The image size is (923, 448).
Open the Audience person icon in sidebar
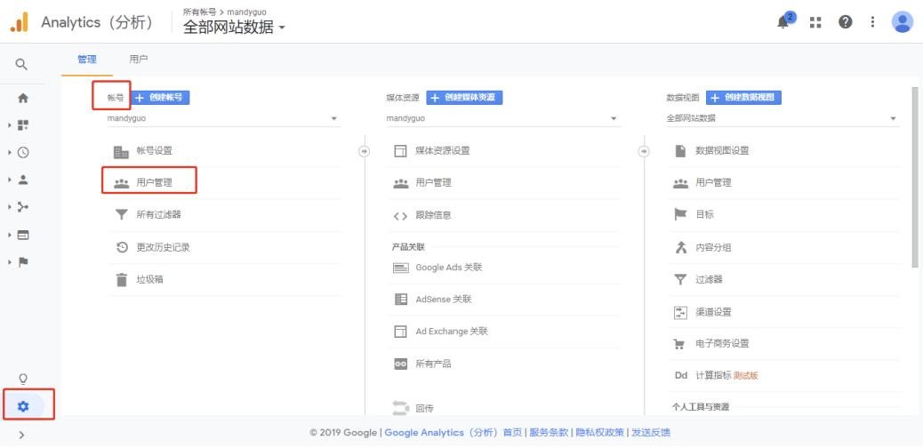(x=23, y=180)
